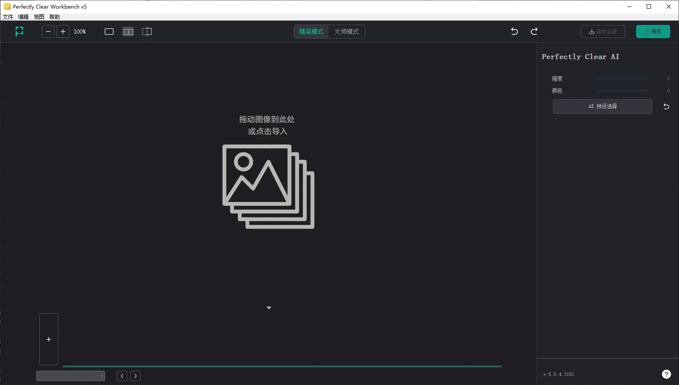Open the 视图 menu
The height and width of the screenshot is (385, 679).
(x=39, y=17)
